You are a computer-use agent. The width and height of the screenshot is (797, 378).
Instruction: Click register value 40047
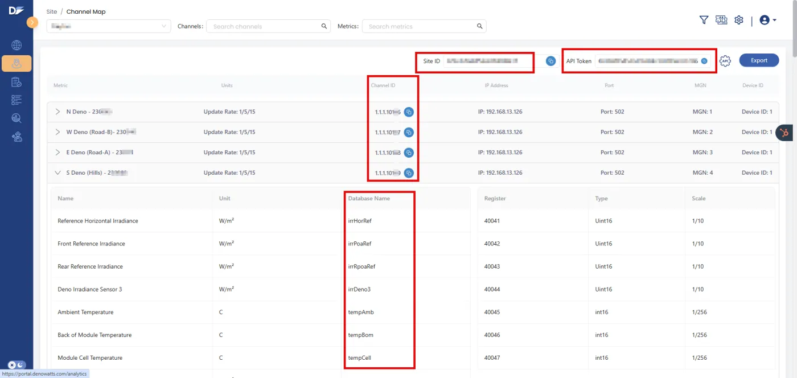click(x=492, y=358)
